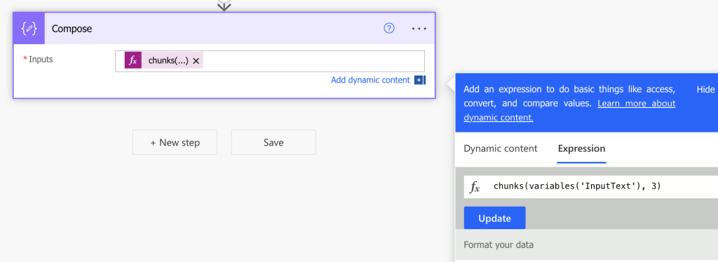Screen dimensions: 718x262
Task: Click the + New step button
Action: (175, 142)
